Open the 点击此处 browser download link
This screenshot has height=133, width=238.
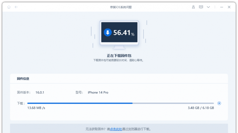pyautogui.click(x=116, y=129)
